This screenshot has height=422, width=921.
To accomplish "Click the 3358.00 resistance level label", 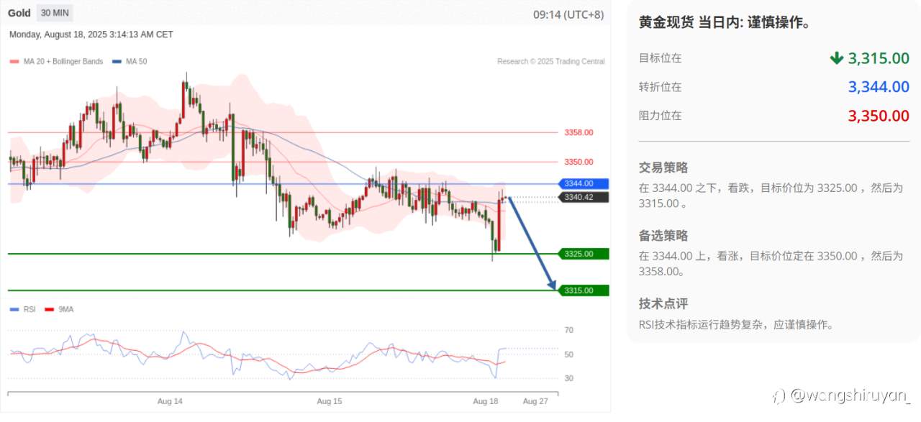I will pos(579,132).
